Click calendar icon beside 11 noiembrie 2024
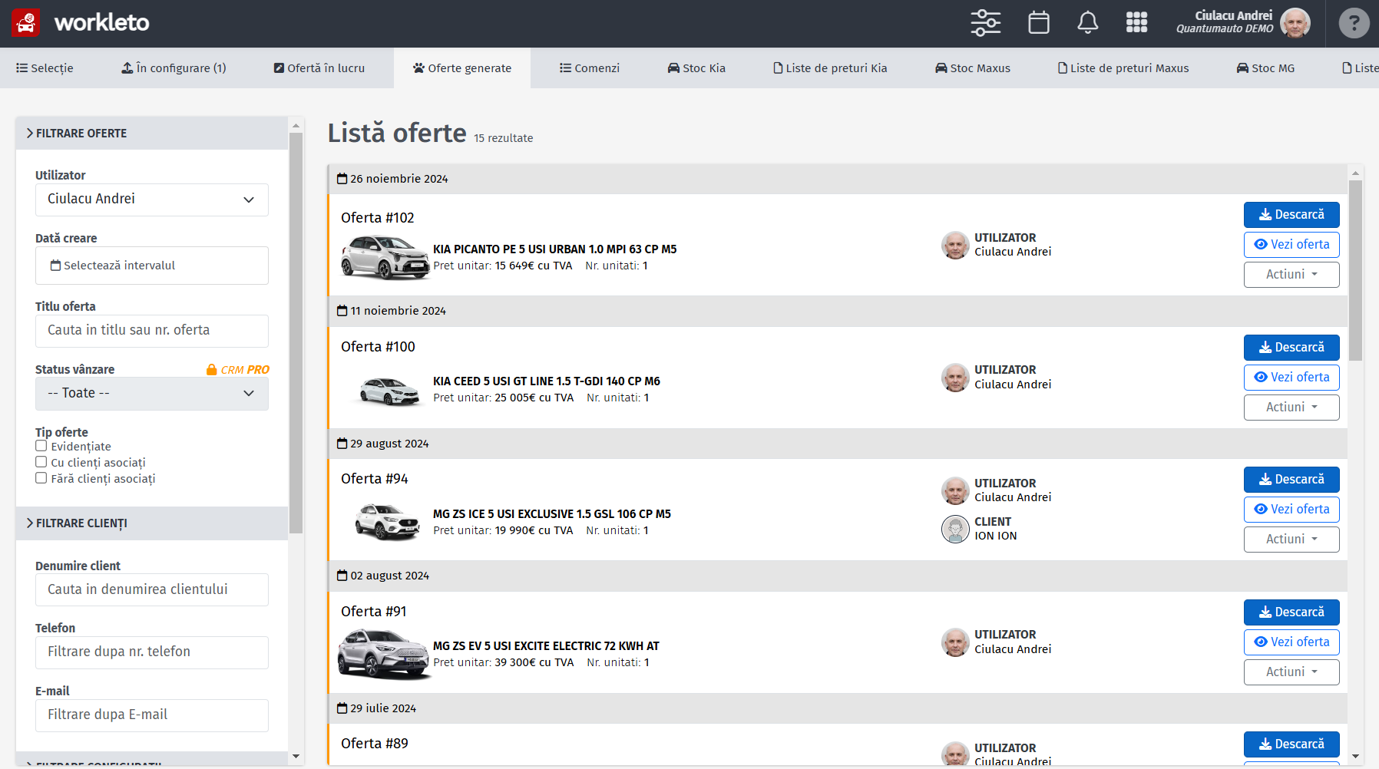Image resolution: width=1379 pixels, height=769 pixels. [342, 311]
